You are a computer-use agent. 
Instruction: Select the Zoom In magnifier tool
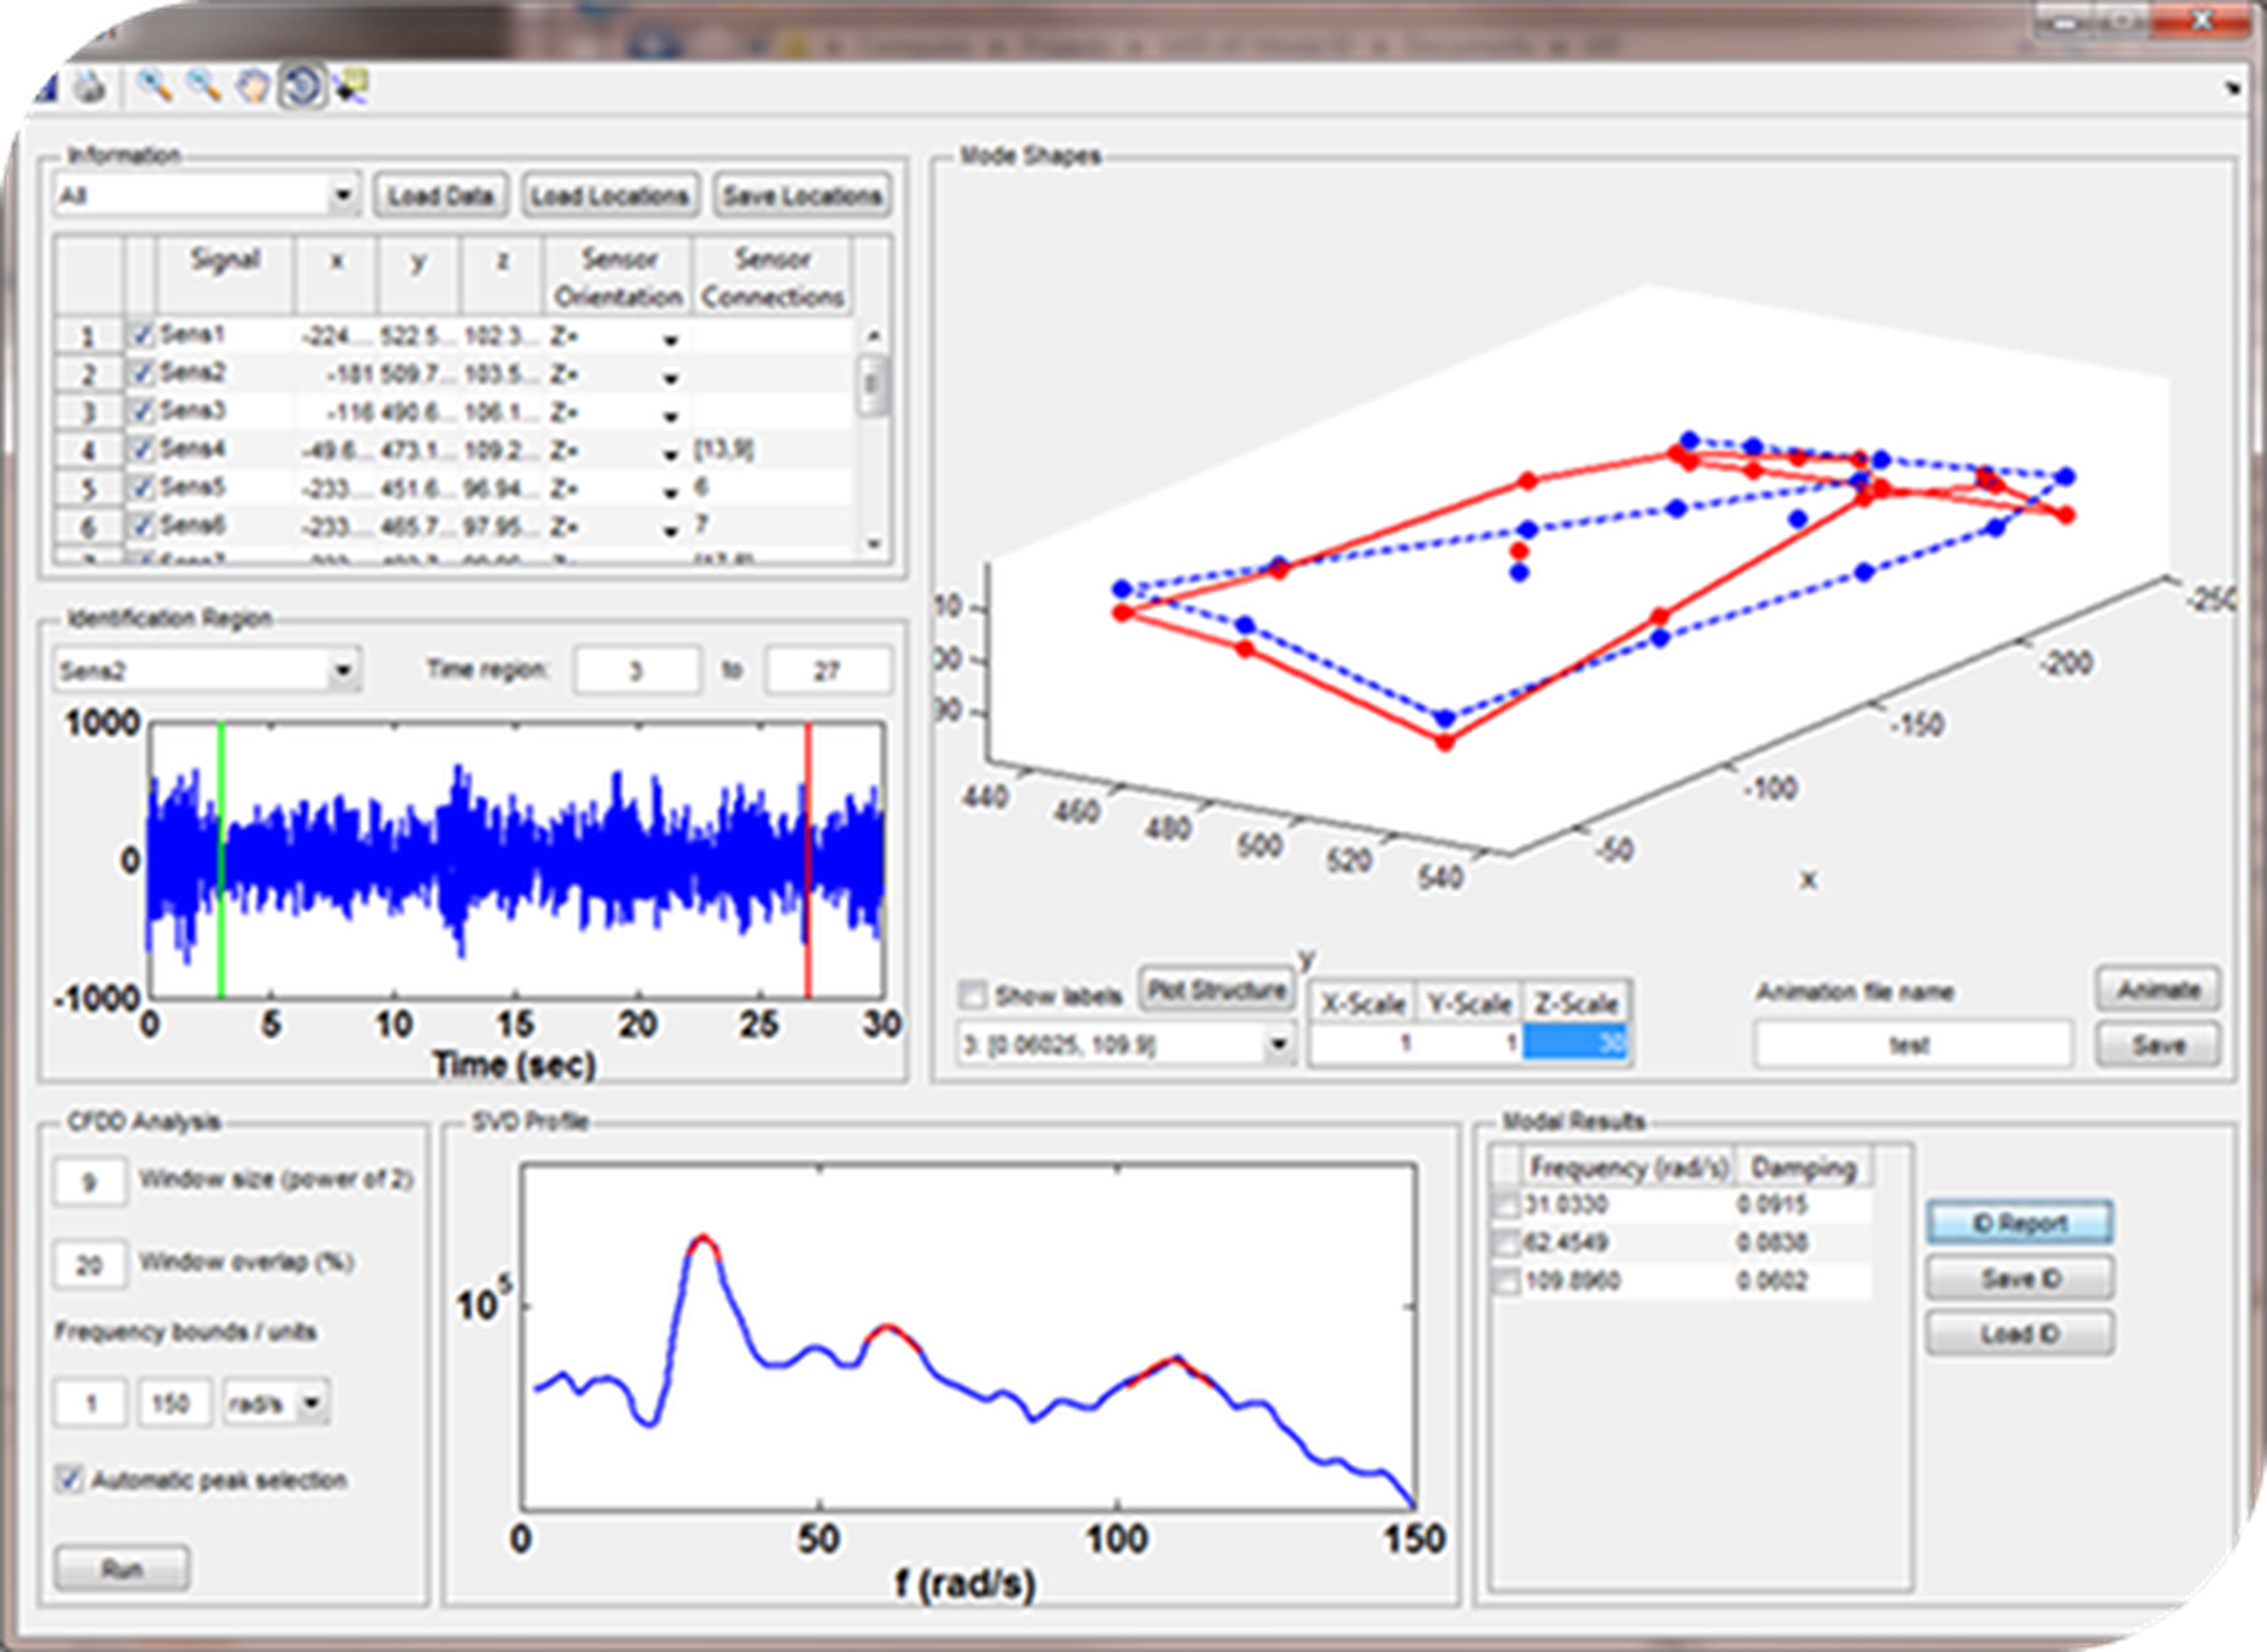[154, 87]
